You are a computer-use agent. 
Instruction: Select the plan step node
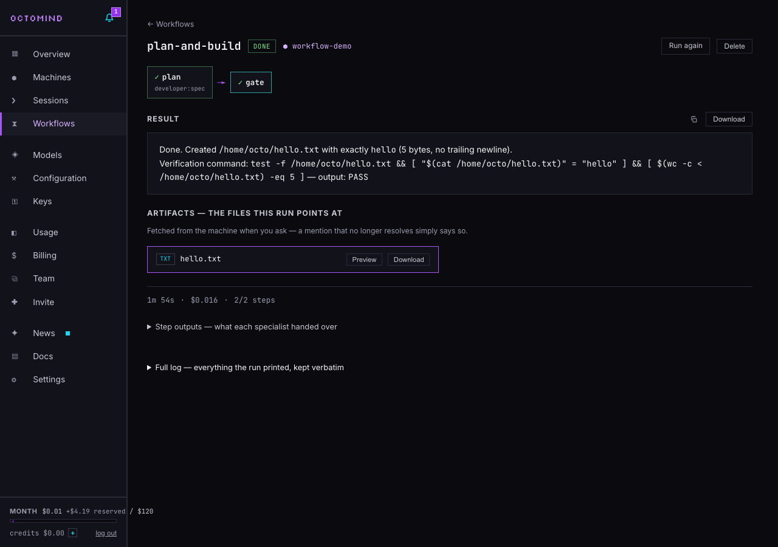pos(180,82)
